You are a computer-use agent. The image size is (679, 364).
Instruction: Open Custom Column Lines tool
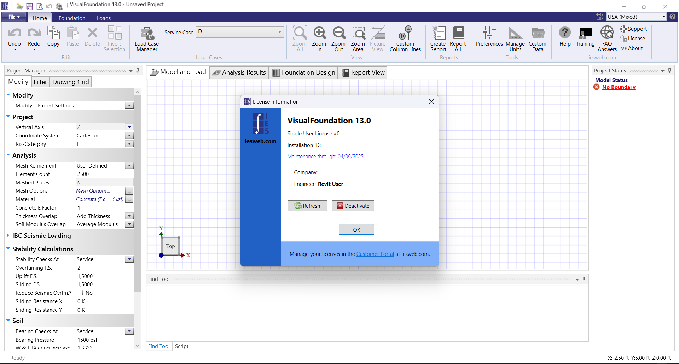tap(405, 39)
